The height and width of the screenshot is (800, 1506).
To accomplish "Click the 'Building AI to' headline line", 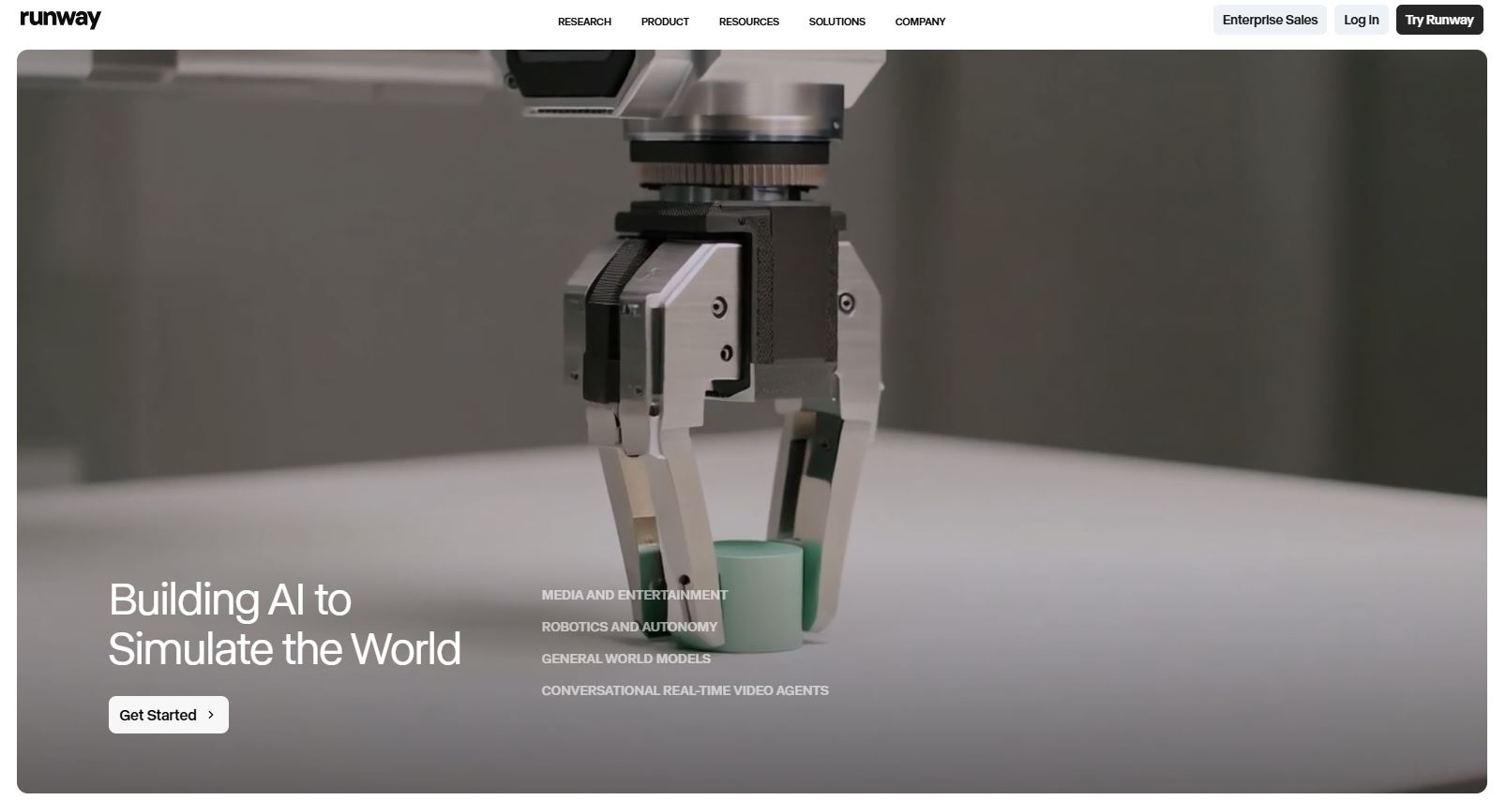I will coord(230,600).
